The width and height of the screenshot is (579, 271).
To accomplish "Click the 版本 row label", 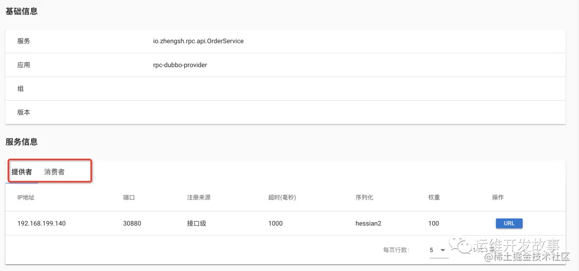I will [24, 112].
